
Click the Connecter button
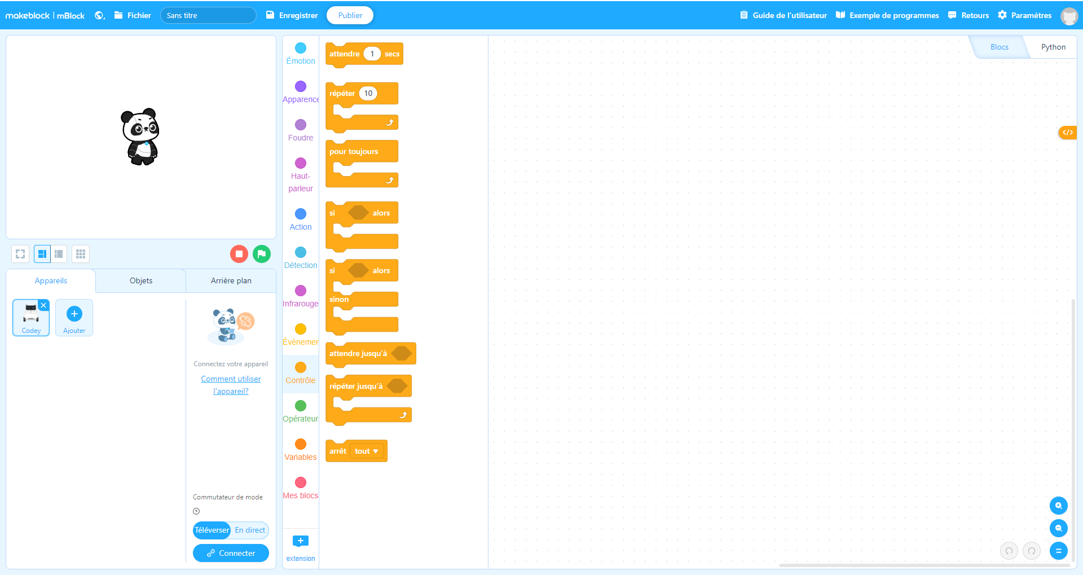click(x=231, y=554)
